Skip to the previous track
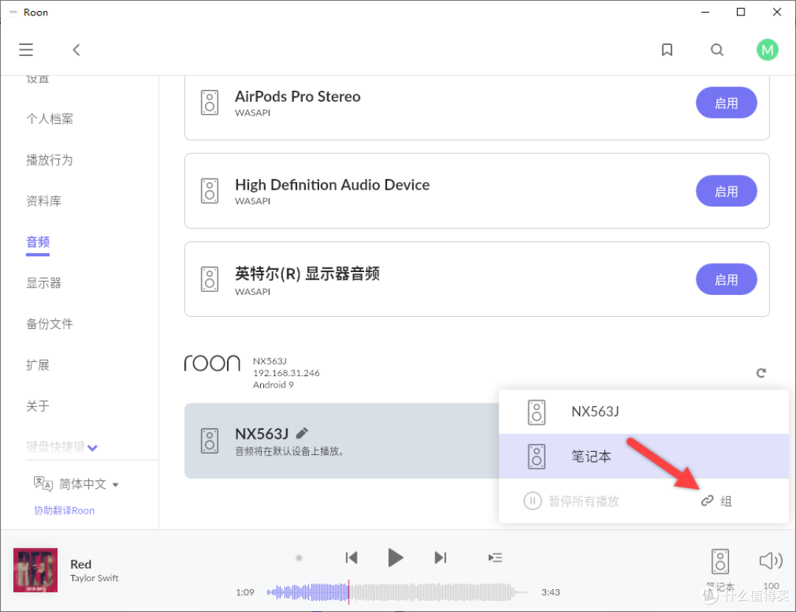The height and width of the screenshot is (612, 796). (352, 557)
